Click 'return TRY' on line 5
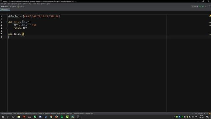Screen dimensions: 211x119 point(20,28)
